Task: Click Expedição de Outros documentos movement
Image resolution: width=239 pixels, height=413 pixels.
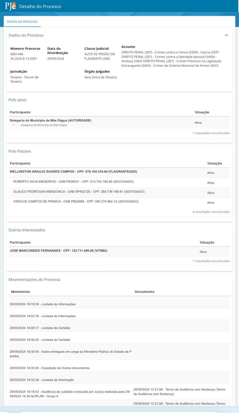Action: click(x=50, y=368)
